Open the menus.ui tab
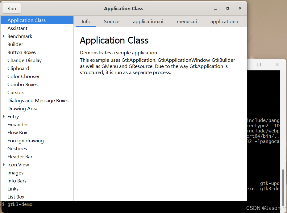 pos(187,22)
